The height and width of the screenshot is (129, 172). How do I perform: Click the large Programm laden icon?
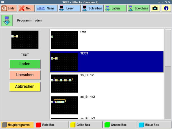tap(7, 21)
